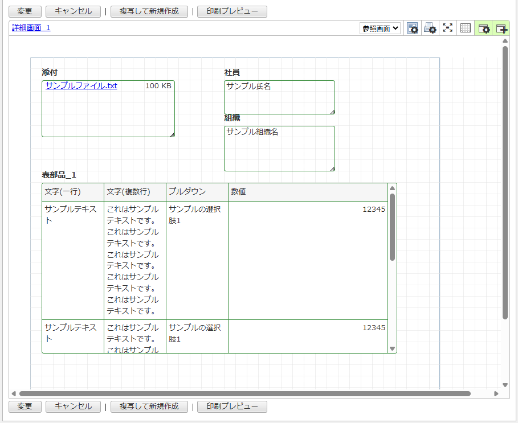Select the プルダウン column header
This screenshot has height=423, width=518.
pos(197,192)
